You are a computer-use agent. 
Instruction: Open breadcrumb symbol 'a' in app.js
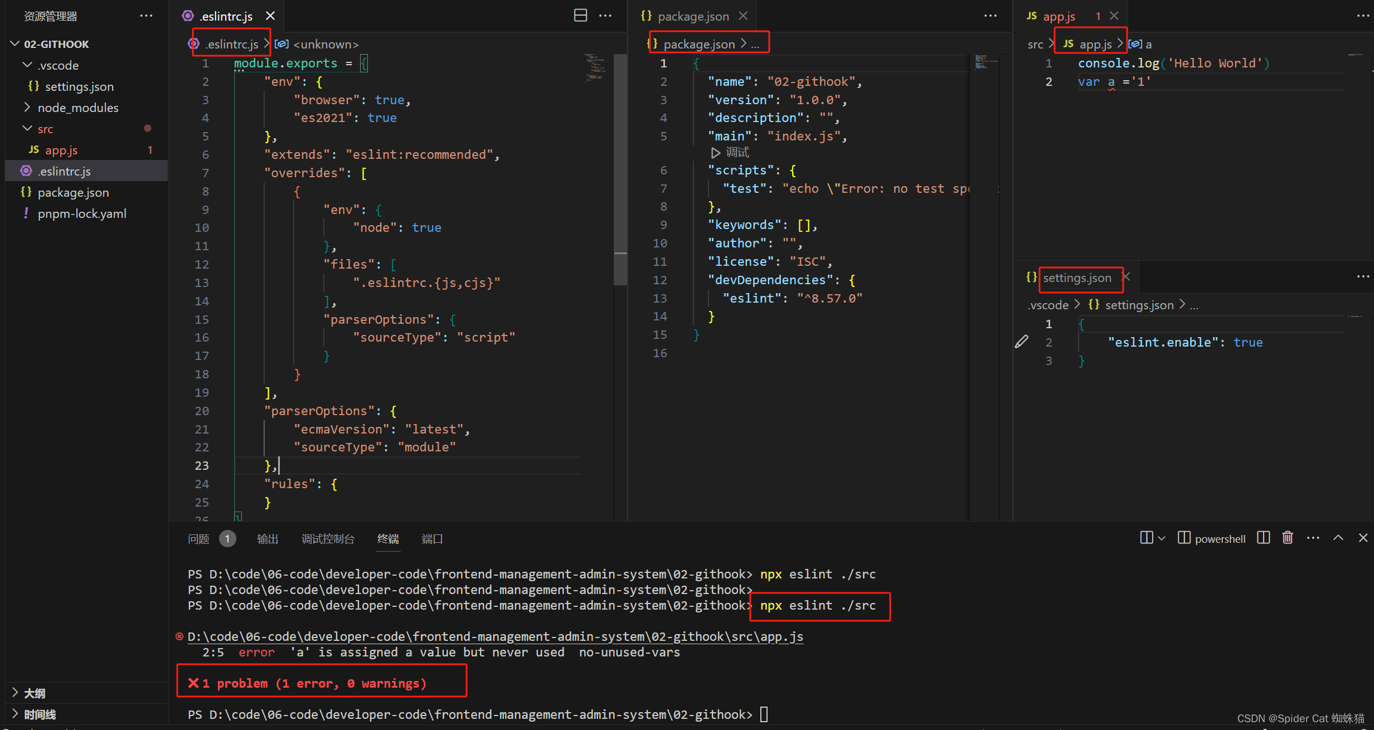pyautogui.click(x=1148, y=44)
